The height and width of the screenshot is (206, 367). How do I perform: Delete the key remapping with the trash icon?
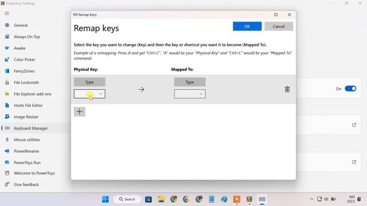click(x=287, y=89)
